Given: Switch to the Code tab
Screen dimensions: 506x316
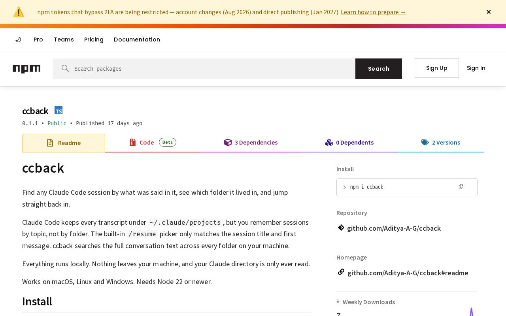Looking at the screenshot, I should click(x=153, y=143).
